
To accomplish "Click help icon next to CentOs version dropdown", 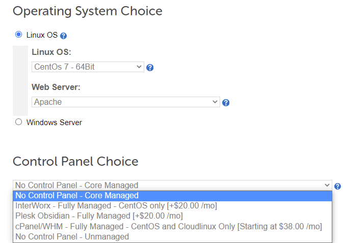I will pos(150,68).
